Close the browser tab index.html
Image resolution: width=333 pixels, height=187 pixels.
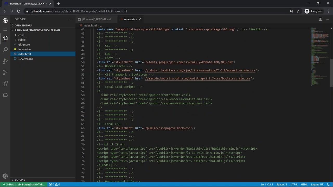pyautogui.click(x=51, y=4)
